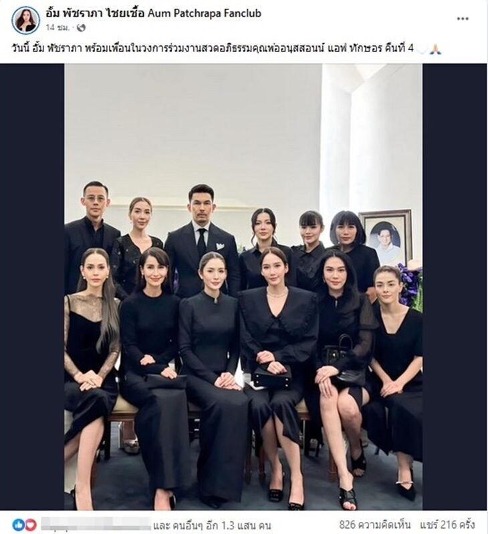
Task: Click the black handbag on center lap
Action: pos(271,376)
